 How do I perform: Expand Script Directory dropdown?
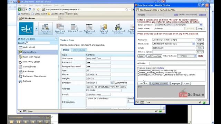pyautogui.click(x=201, y=25)
